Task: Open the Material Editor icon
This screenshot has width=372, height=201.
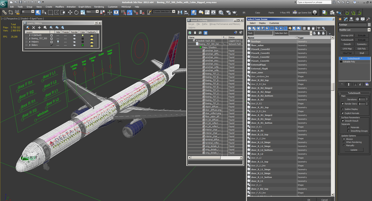Action: tap(221, 12)
